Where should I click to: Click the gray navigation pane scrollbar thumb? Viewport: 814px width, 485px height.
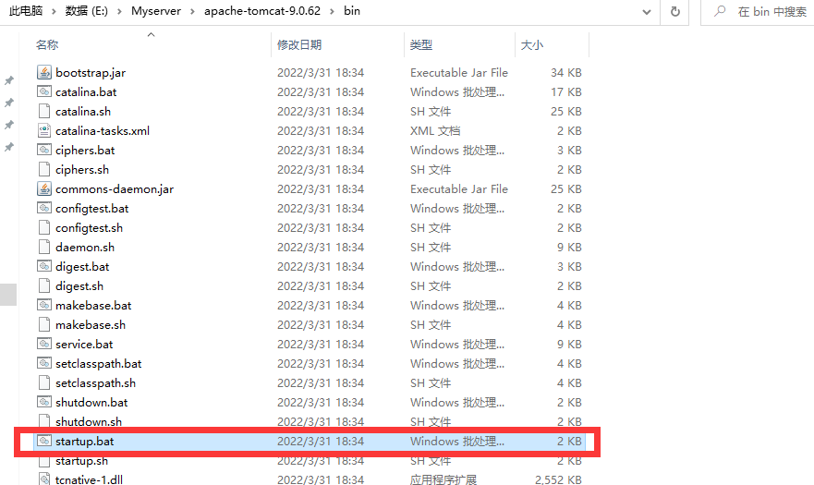coord(8,295)
